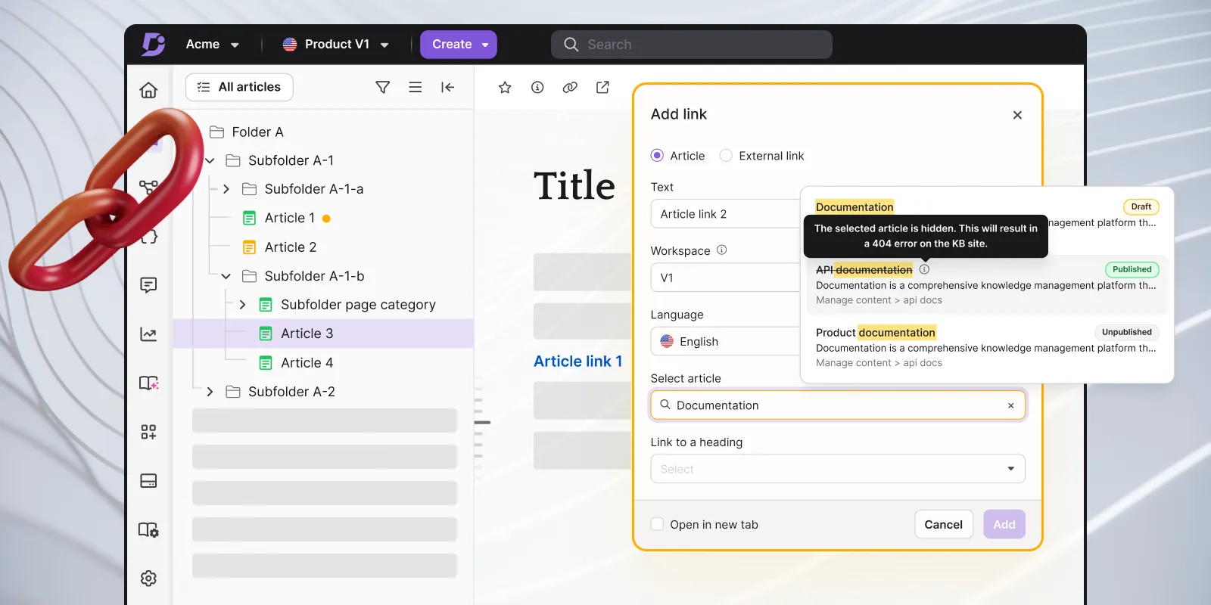1211x605 pixels.
Task: Expand the Subfolder A-2 chevron
Action: click(x=210, y=392)
